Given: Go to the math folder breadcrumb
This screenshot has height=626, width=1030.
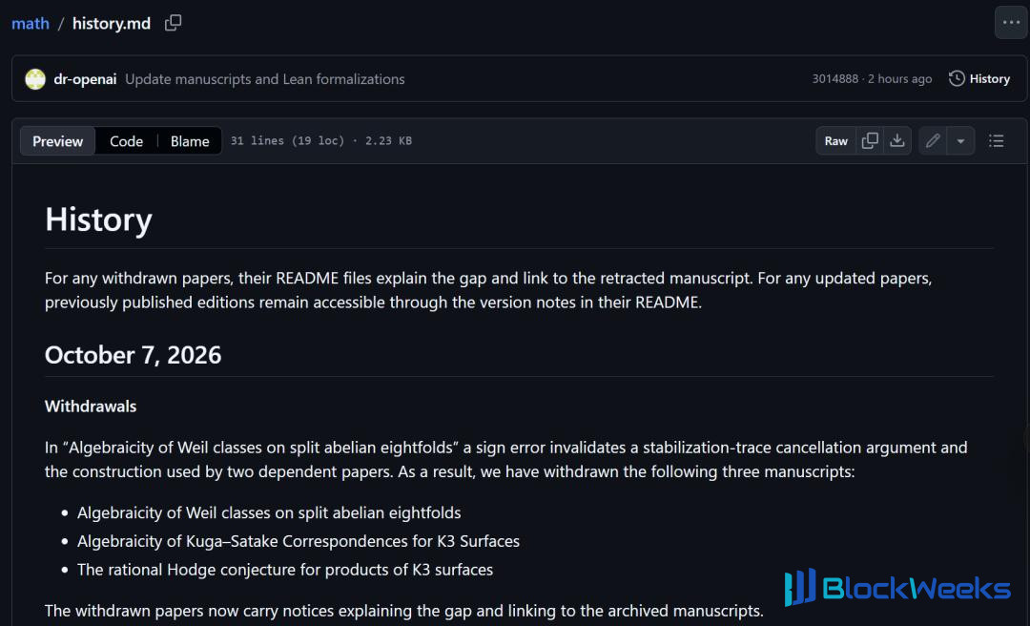Looking at the screenshot, I should pos(31,23).
